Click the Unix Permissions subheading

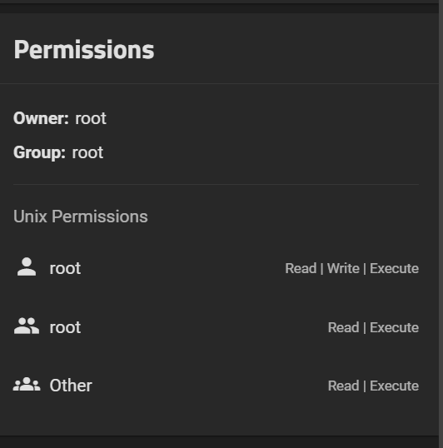(x=81, y=217)
